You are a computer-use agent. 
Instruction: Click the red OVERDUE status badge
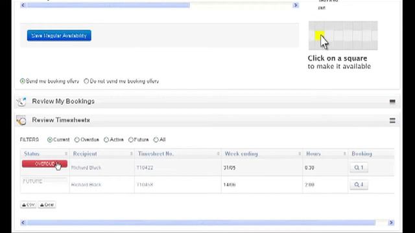pyautogui.click(x=45, y=164)
